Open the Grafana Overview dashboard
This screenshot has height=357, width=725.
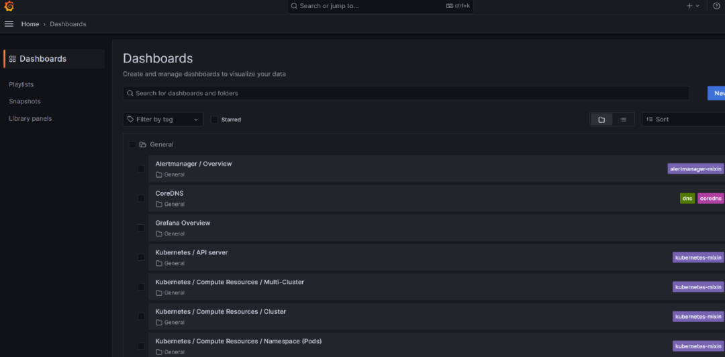click(x=183, y=223)
